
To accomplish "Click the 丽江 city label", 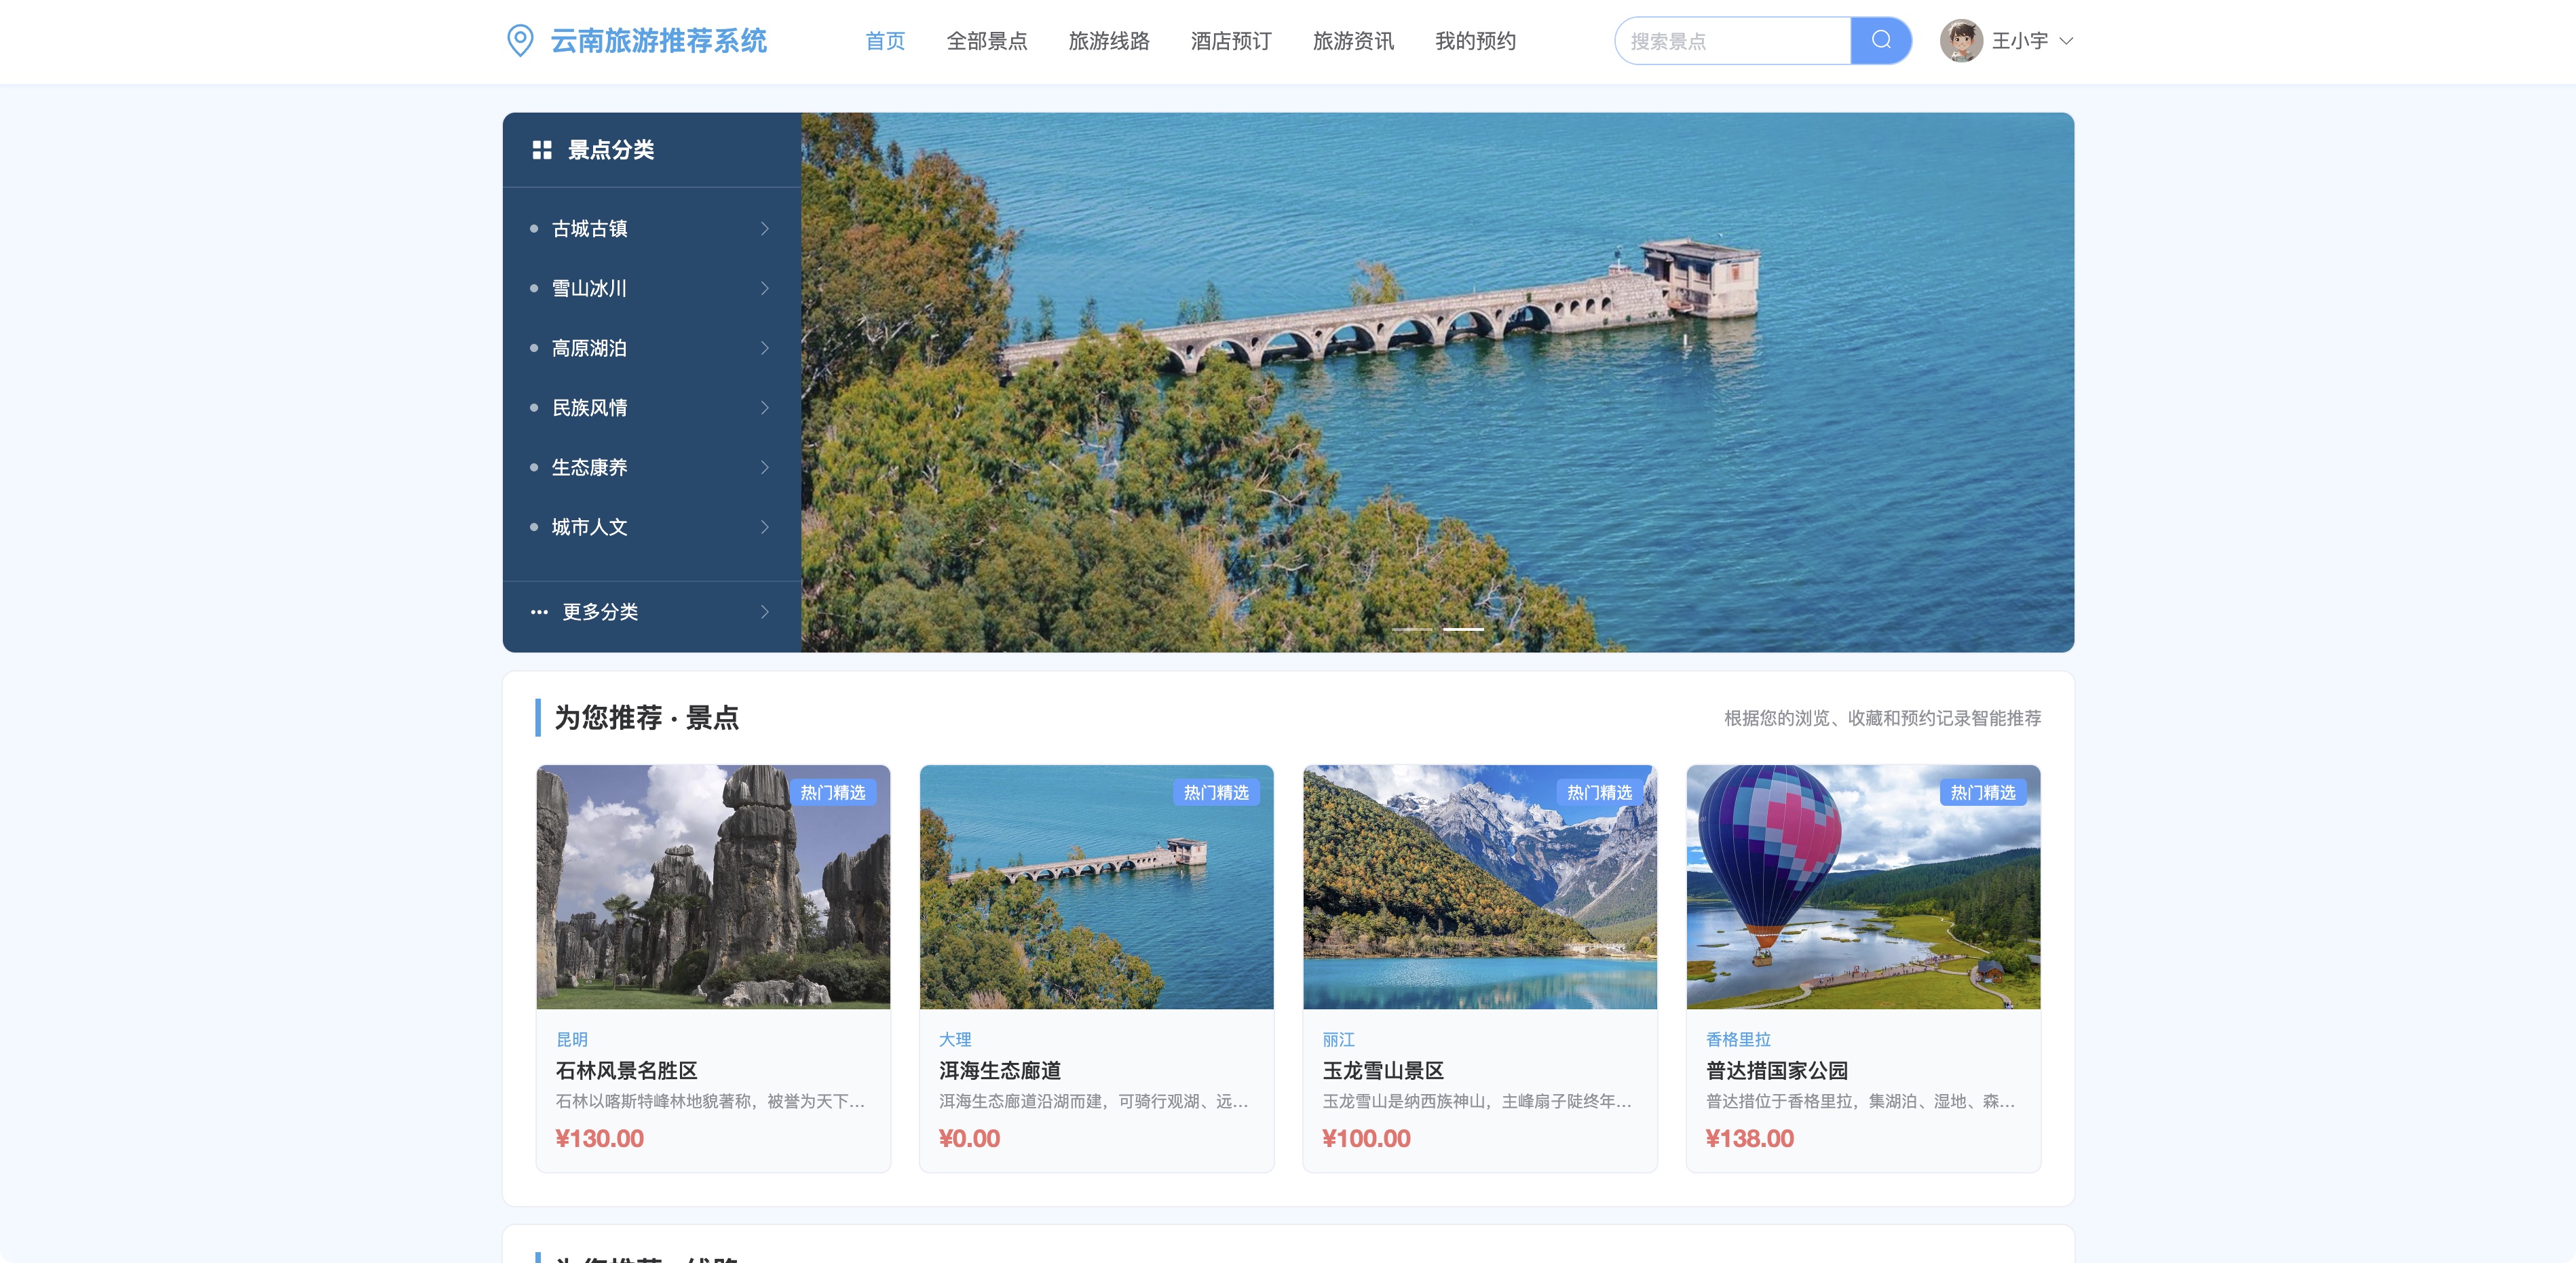I will click(1339, 1039).
